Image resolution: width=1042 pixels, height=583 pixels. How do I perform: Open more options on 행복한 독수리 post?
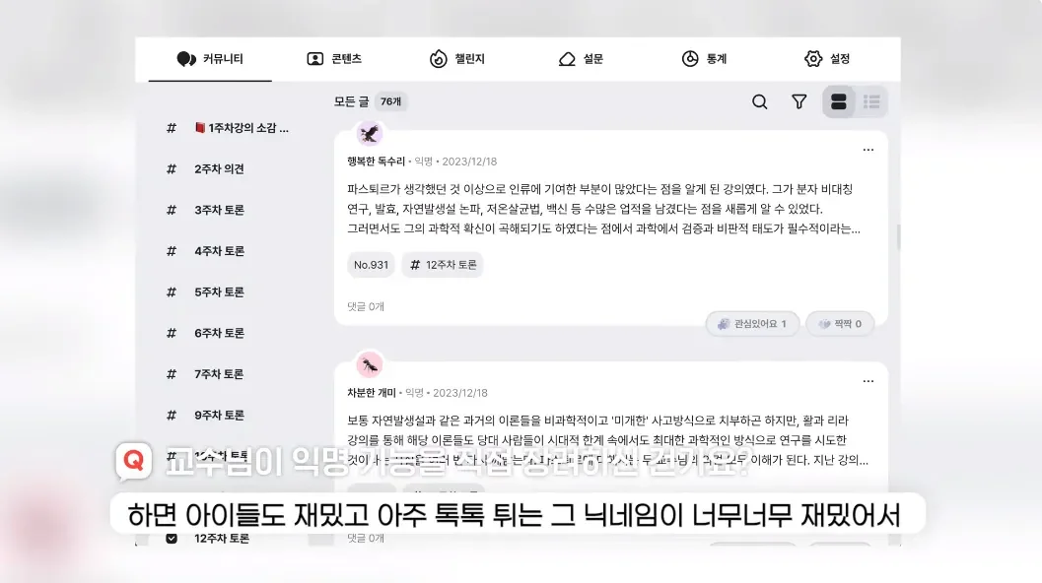coord(868,150)
